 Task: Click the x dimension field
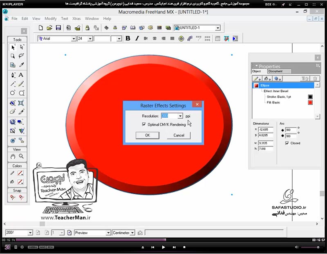(265, 130)
